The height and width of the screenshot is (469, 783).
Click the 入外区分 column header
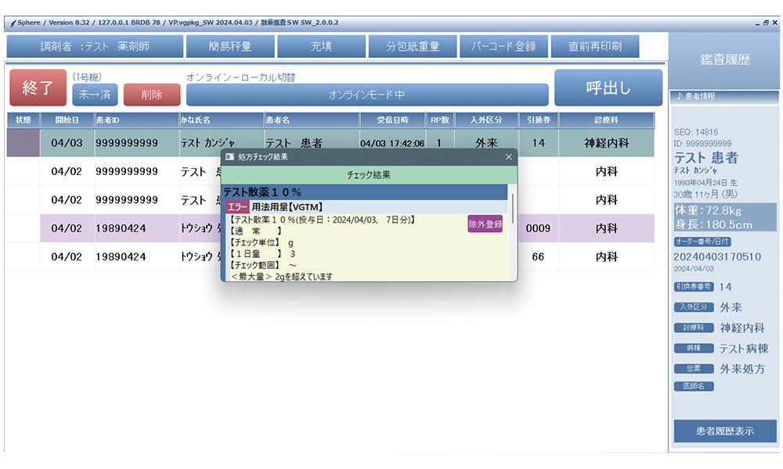486,120
